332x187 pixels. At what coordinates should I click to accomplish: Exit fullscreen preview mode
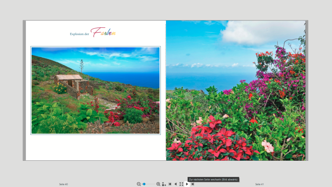coord(181,184)
